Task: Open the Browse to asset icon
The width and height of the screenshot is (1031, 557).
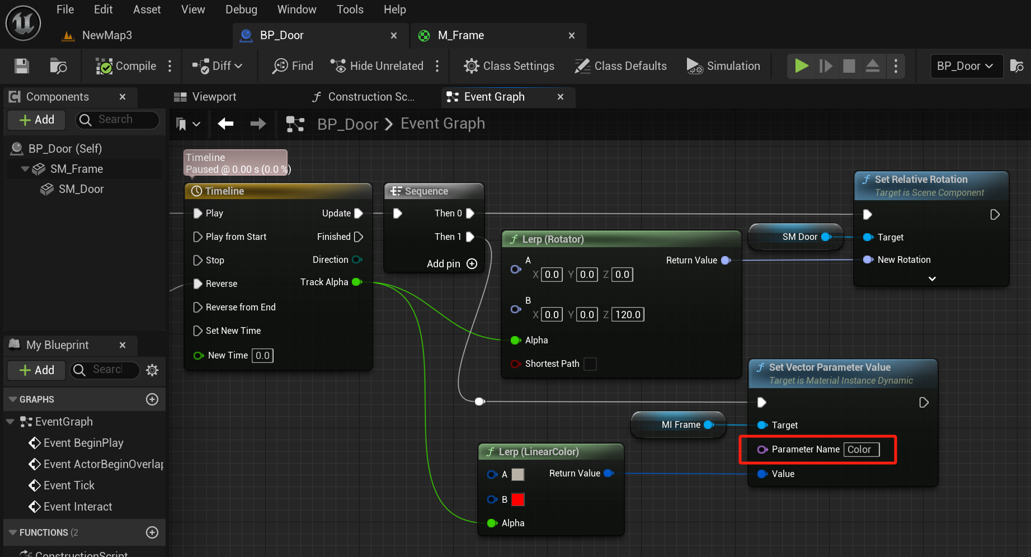Action: point(58,66)
